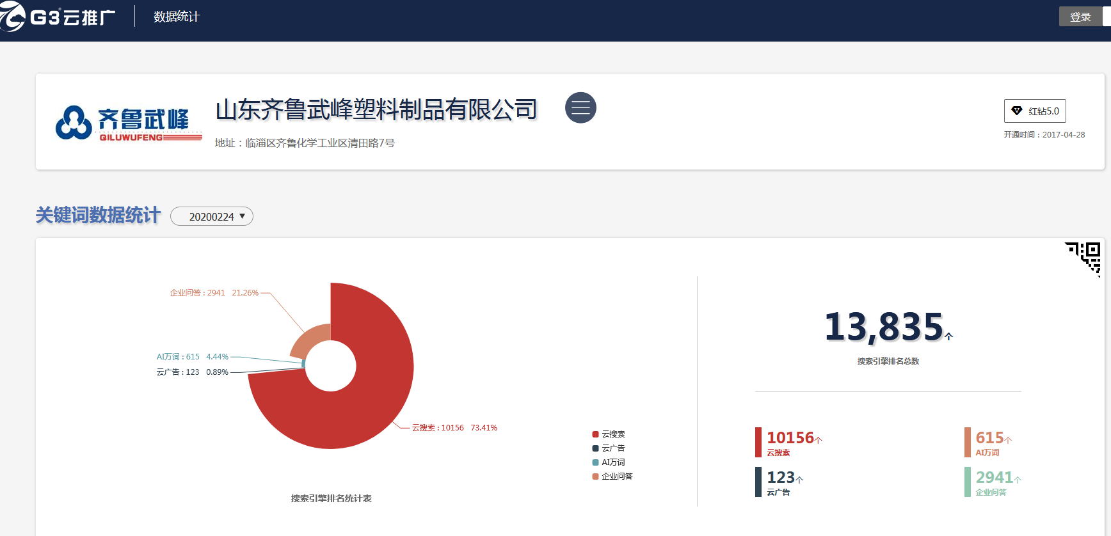The height and width of the screenshot is (536, 1111).
Task: Click the G3云推广 swirl logo icon
Action: coord(12,17)
